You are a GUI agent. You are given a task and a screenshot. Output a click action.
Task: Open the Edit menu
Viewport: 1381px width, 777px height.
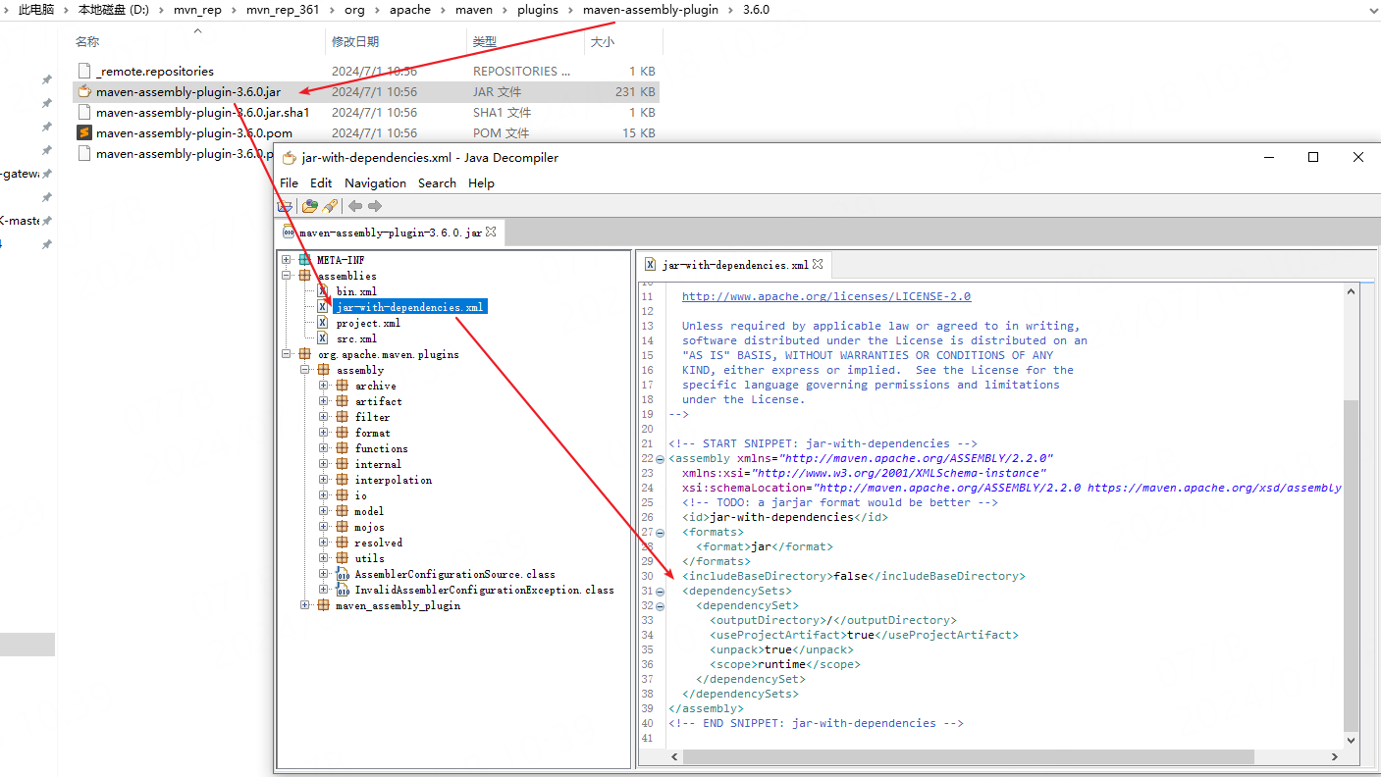[321, 182]
